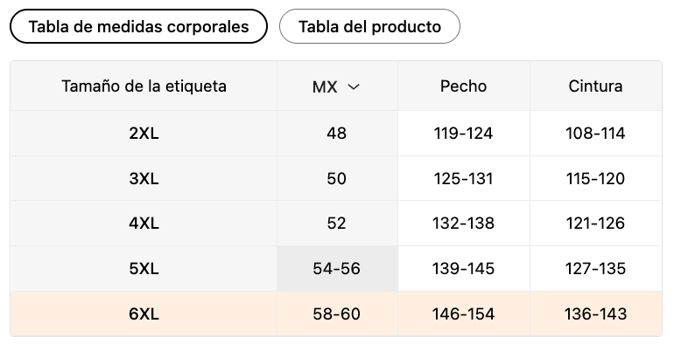The height and width of the screenshot is (351, 674).
Task: Select the 2XL size row label
Action: click(144, 134)
